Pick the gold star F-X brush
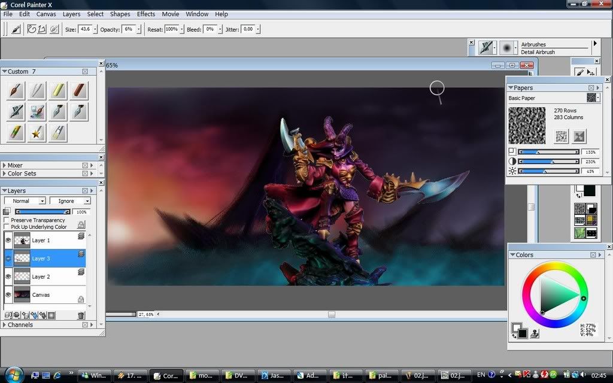The height and width of the screenshot is (383, 613). [x=37, y=133]
